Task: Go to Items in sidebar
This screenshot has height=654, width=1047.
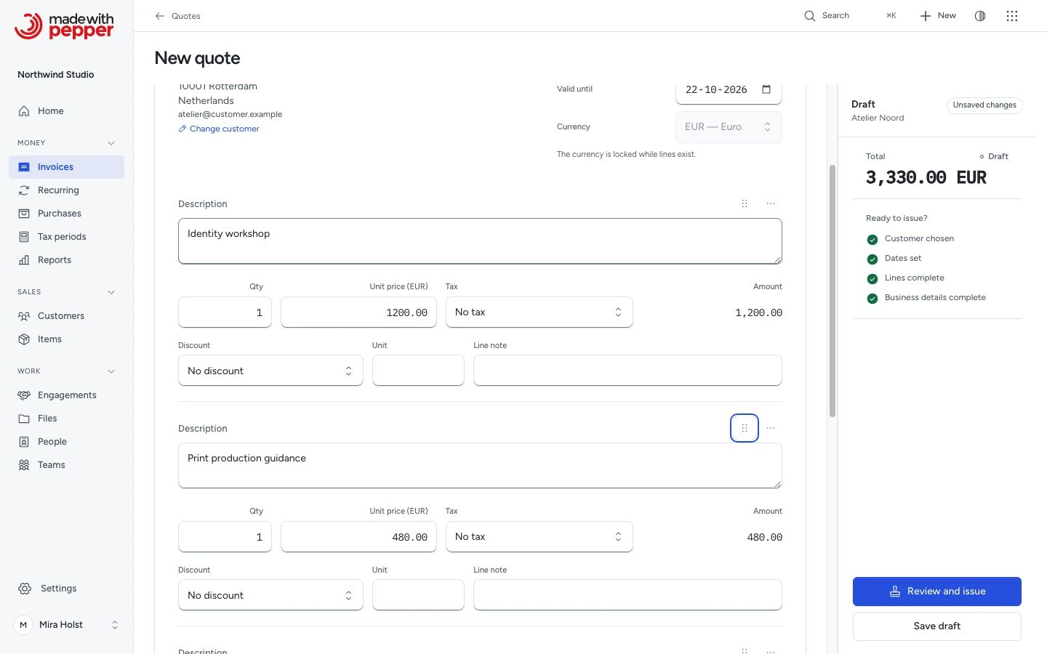Action: coord(67,339)
